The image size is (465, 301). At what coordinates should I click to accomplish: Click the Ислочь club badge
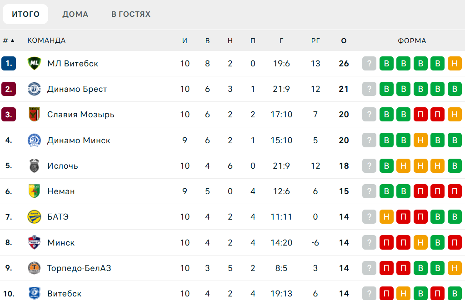tap(34, 166)
